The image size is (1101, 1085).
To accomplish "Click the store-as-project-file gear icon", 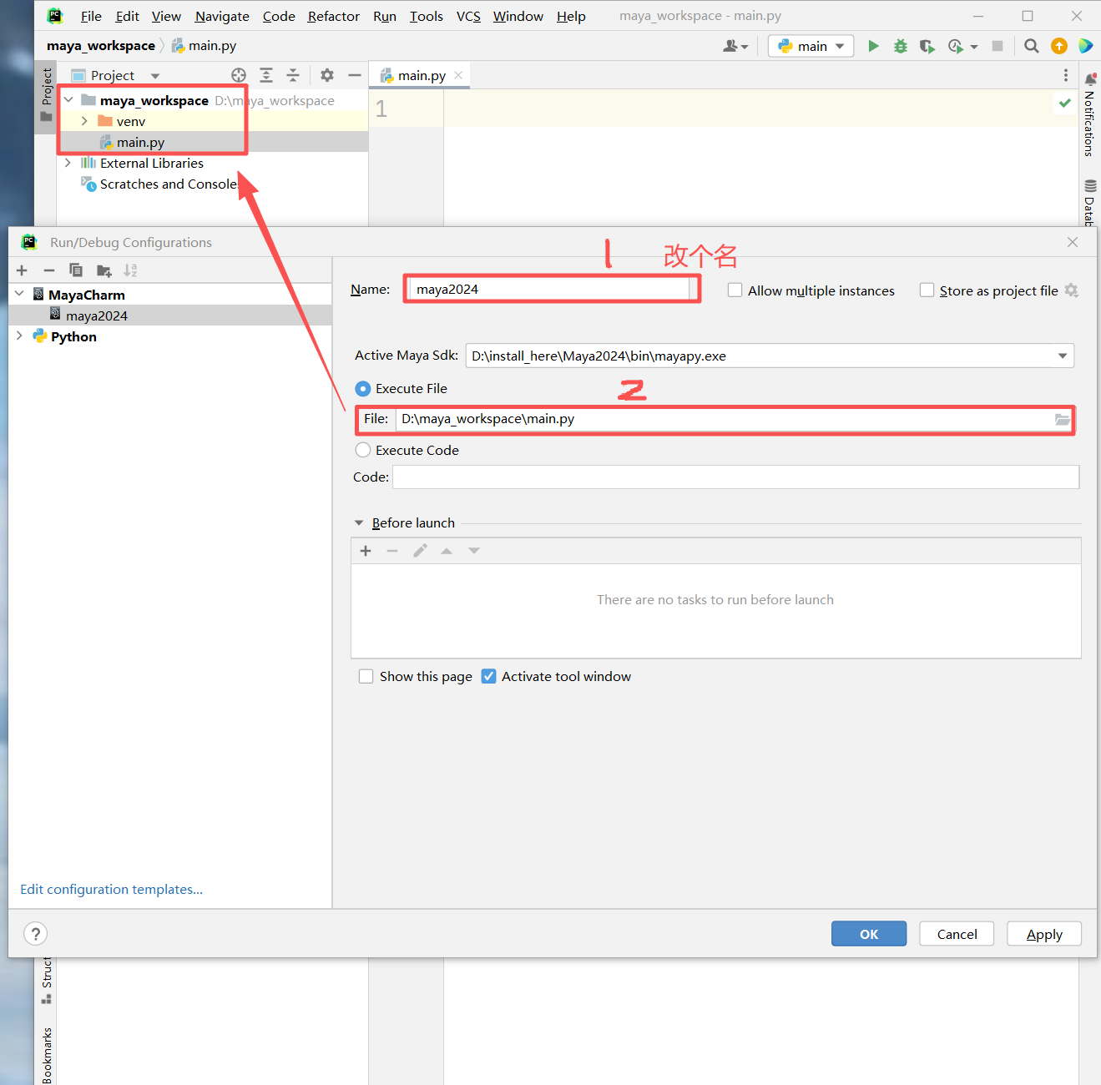I will point(1072,290).
